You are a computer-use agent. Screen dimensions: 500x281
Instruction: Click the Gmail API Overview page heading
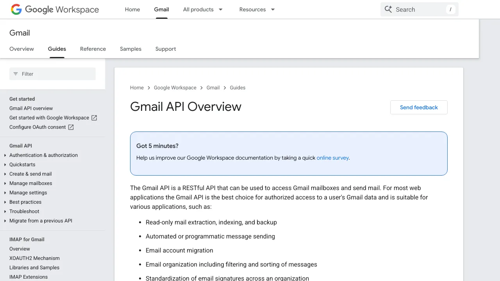186,107
